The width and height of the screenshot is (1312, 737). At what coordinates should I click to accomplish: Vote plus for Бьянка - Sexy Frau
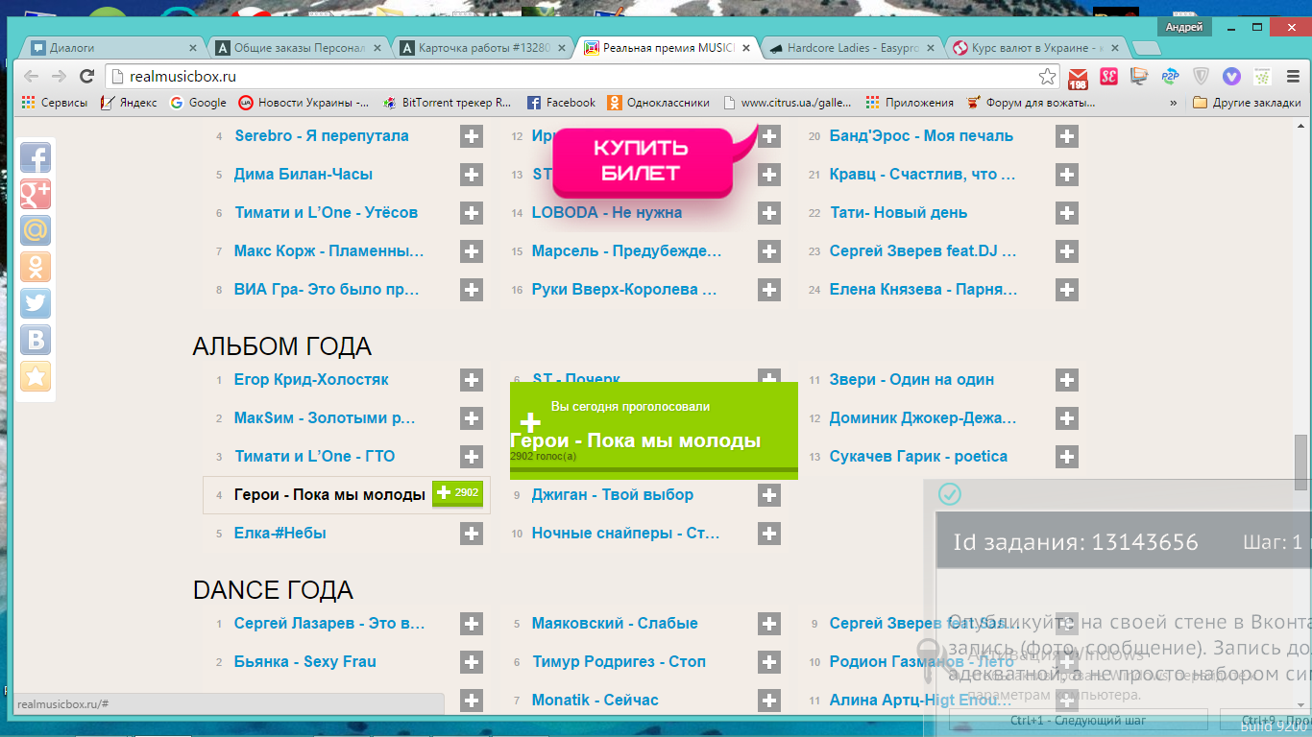tap(471, 662)
